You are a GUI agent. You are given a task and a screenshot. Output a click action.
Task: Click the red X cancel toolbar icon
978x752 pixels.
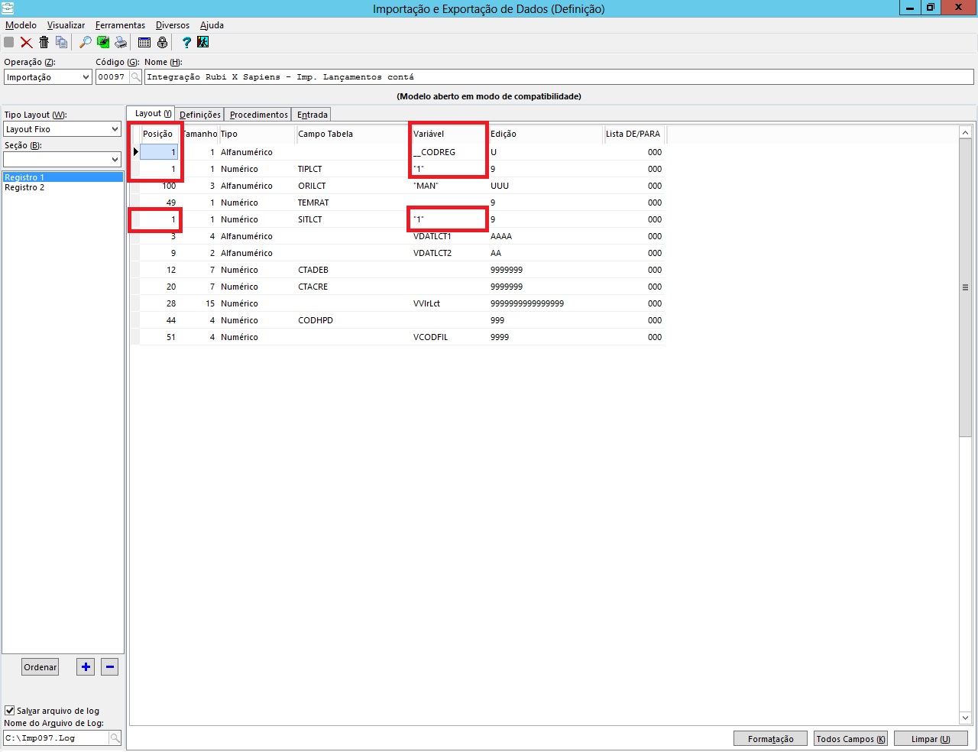point(27,43)
